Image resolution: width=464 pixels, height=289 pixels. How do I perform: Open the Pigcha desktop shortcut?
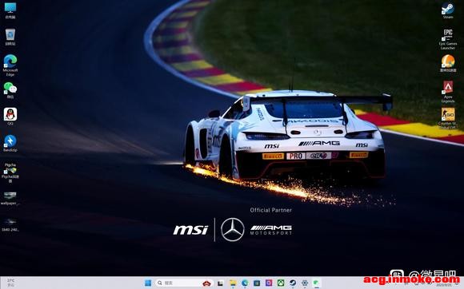(10, 172)
